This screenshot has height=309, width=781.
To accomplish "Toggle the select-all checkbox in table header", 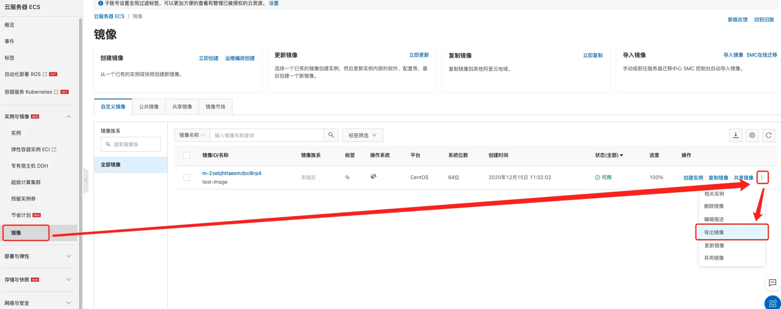I will (187, 155).
